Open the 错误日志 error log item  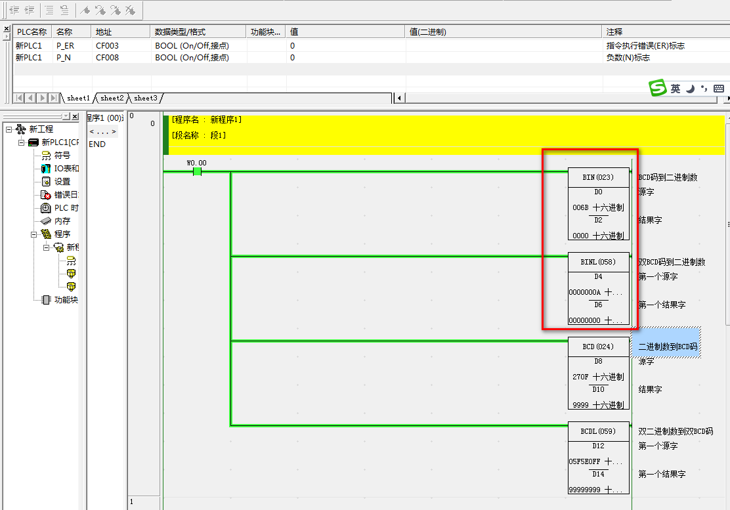[x=66, y=195]
